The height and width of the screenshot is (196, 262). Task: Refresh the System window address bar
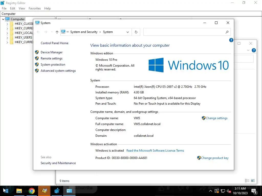[x=136, y=32]
